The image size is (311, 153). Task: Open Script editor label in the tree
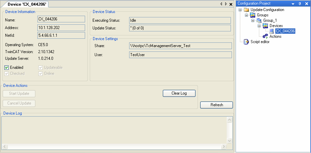tap(260, 42)
